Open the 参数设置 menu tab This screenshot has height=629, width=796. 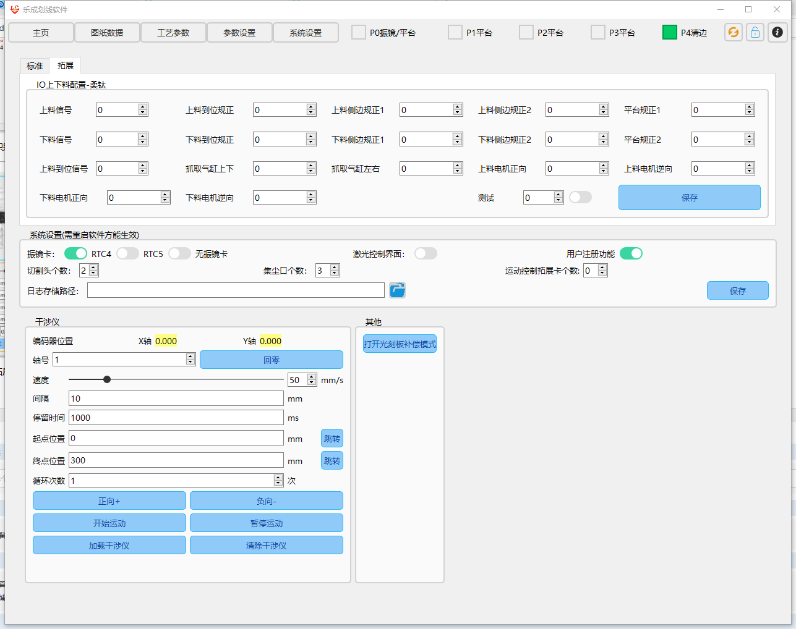239,33
